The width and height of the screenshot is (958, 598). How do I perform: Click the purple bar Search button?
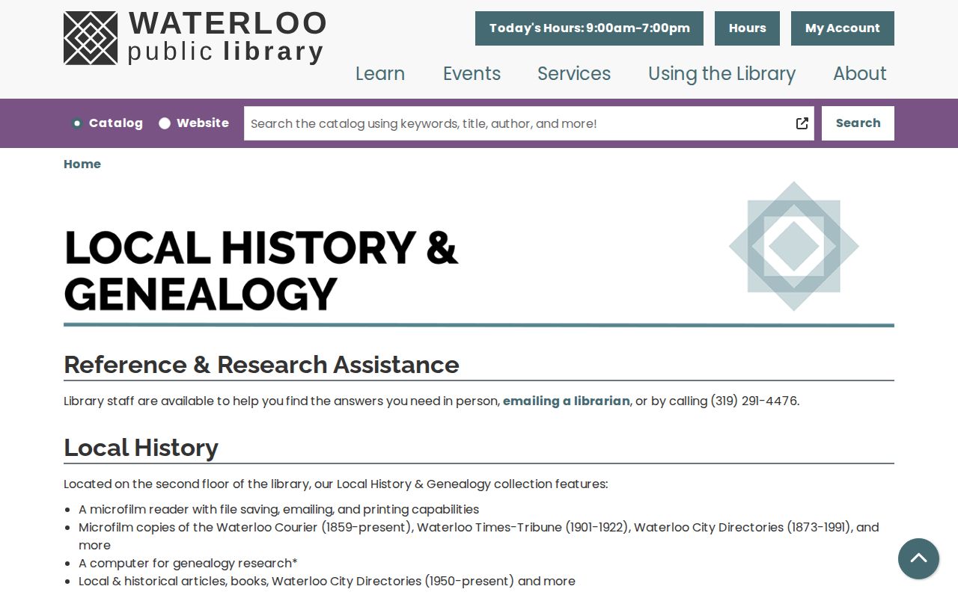tap(858, 123)
